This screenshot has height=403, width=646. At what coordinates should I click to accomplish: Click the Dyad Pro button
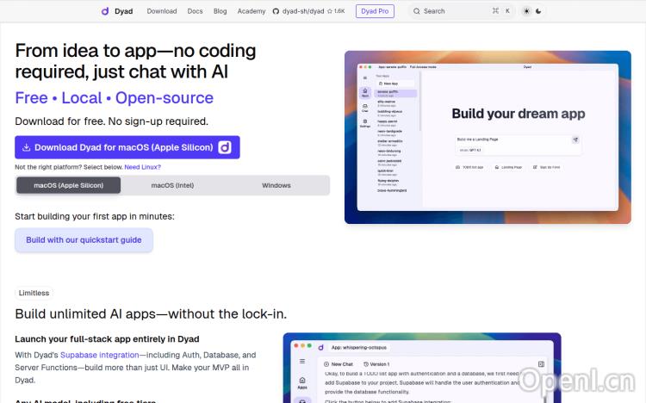374,11
